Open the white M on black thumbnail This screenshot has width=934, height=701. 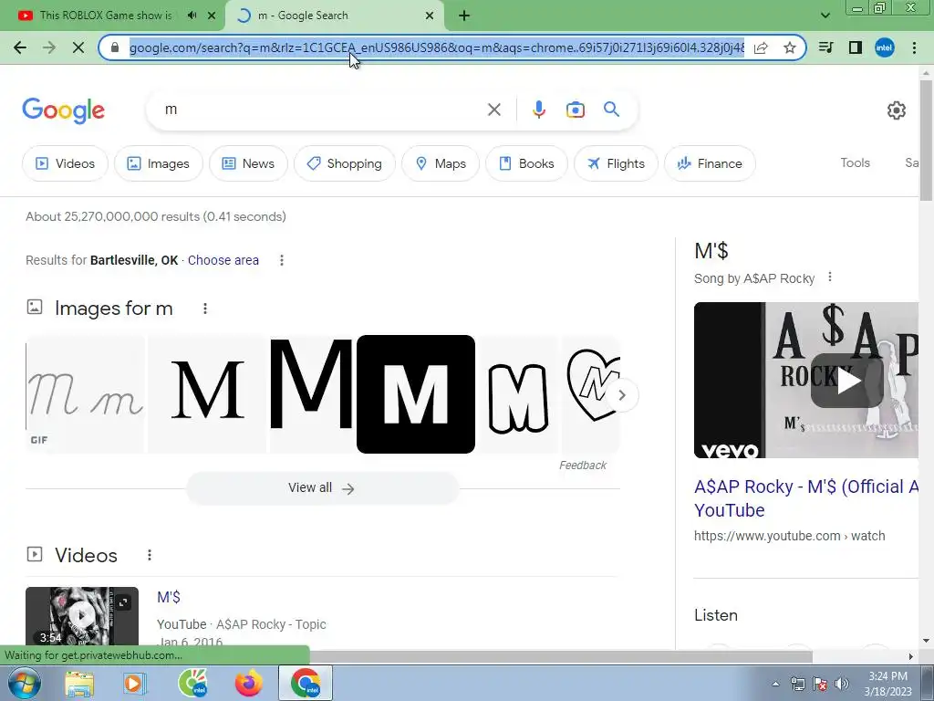[416, 394]
